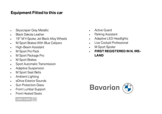Click High-Beam Assistant item
The width and height of the screenshot is (162, 114).
pos(30,47)
